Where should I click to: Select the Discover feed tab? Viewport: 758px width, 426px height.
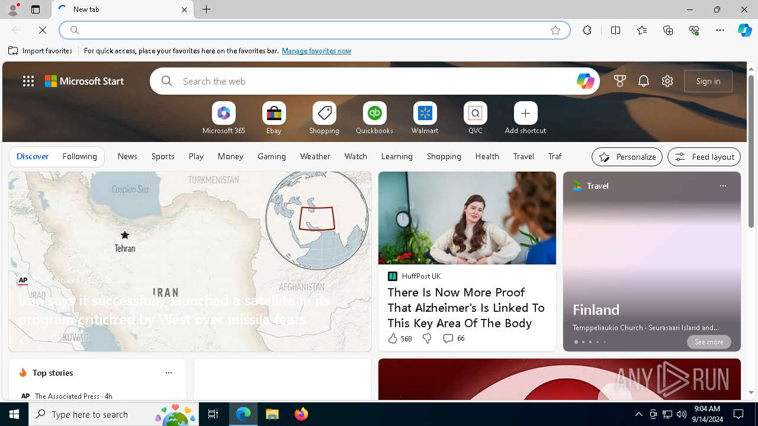pyautogui.click(x=33, y=156)
